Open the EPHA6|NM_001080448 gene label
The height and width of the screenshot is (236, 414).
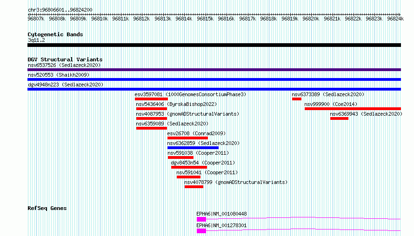click(221, 214)
